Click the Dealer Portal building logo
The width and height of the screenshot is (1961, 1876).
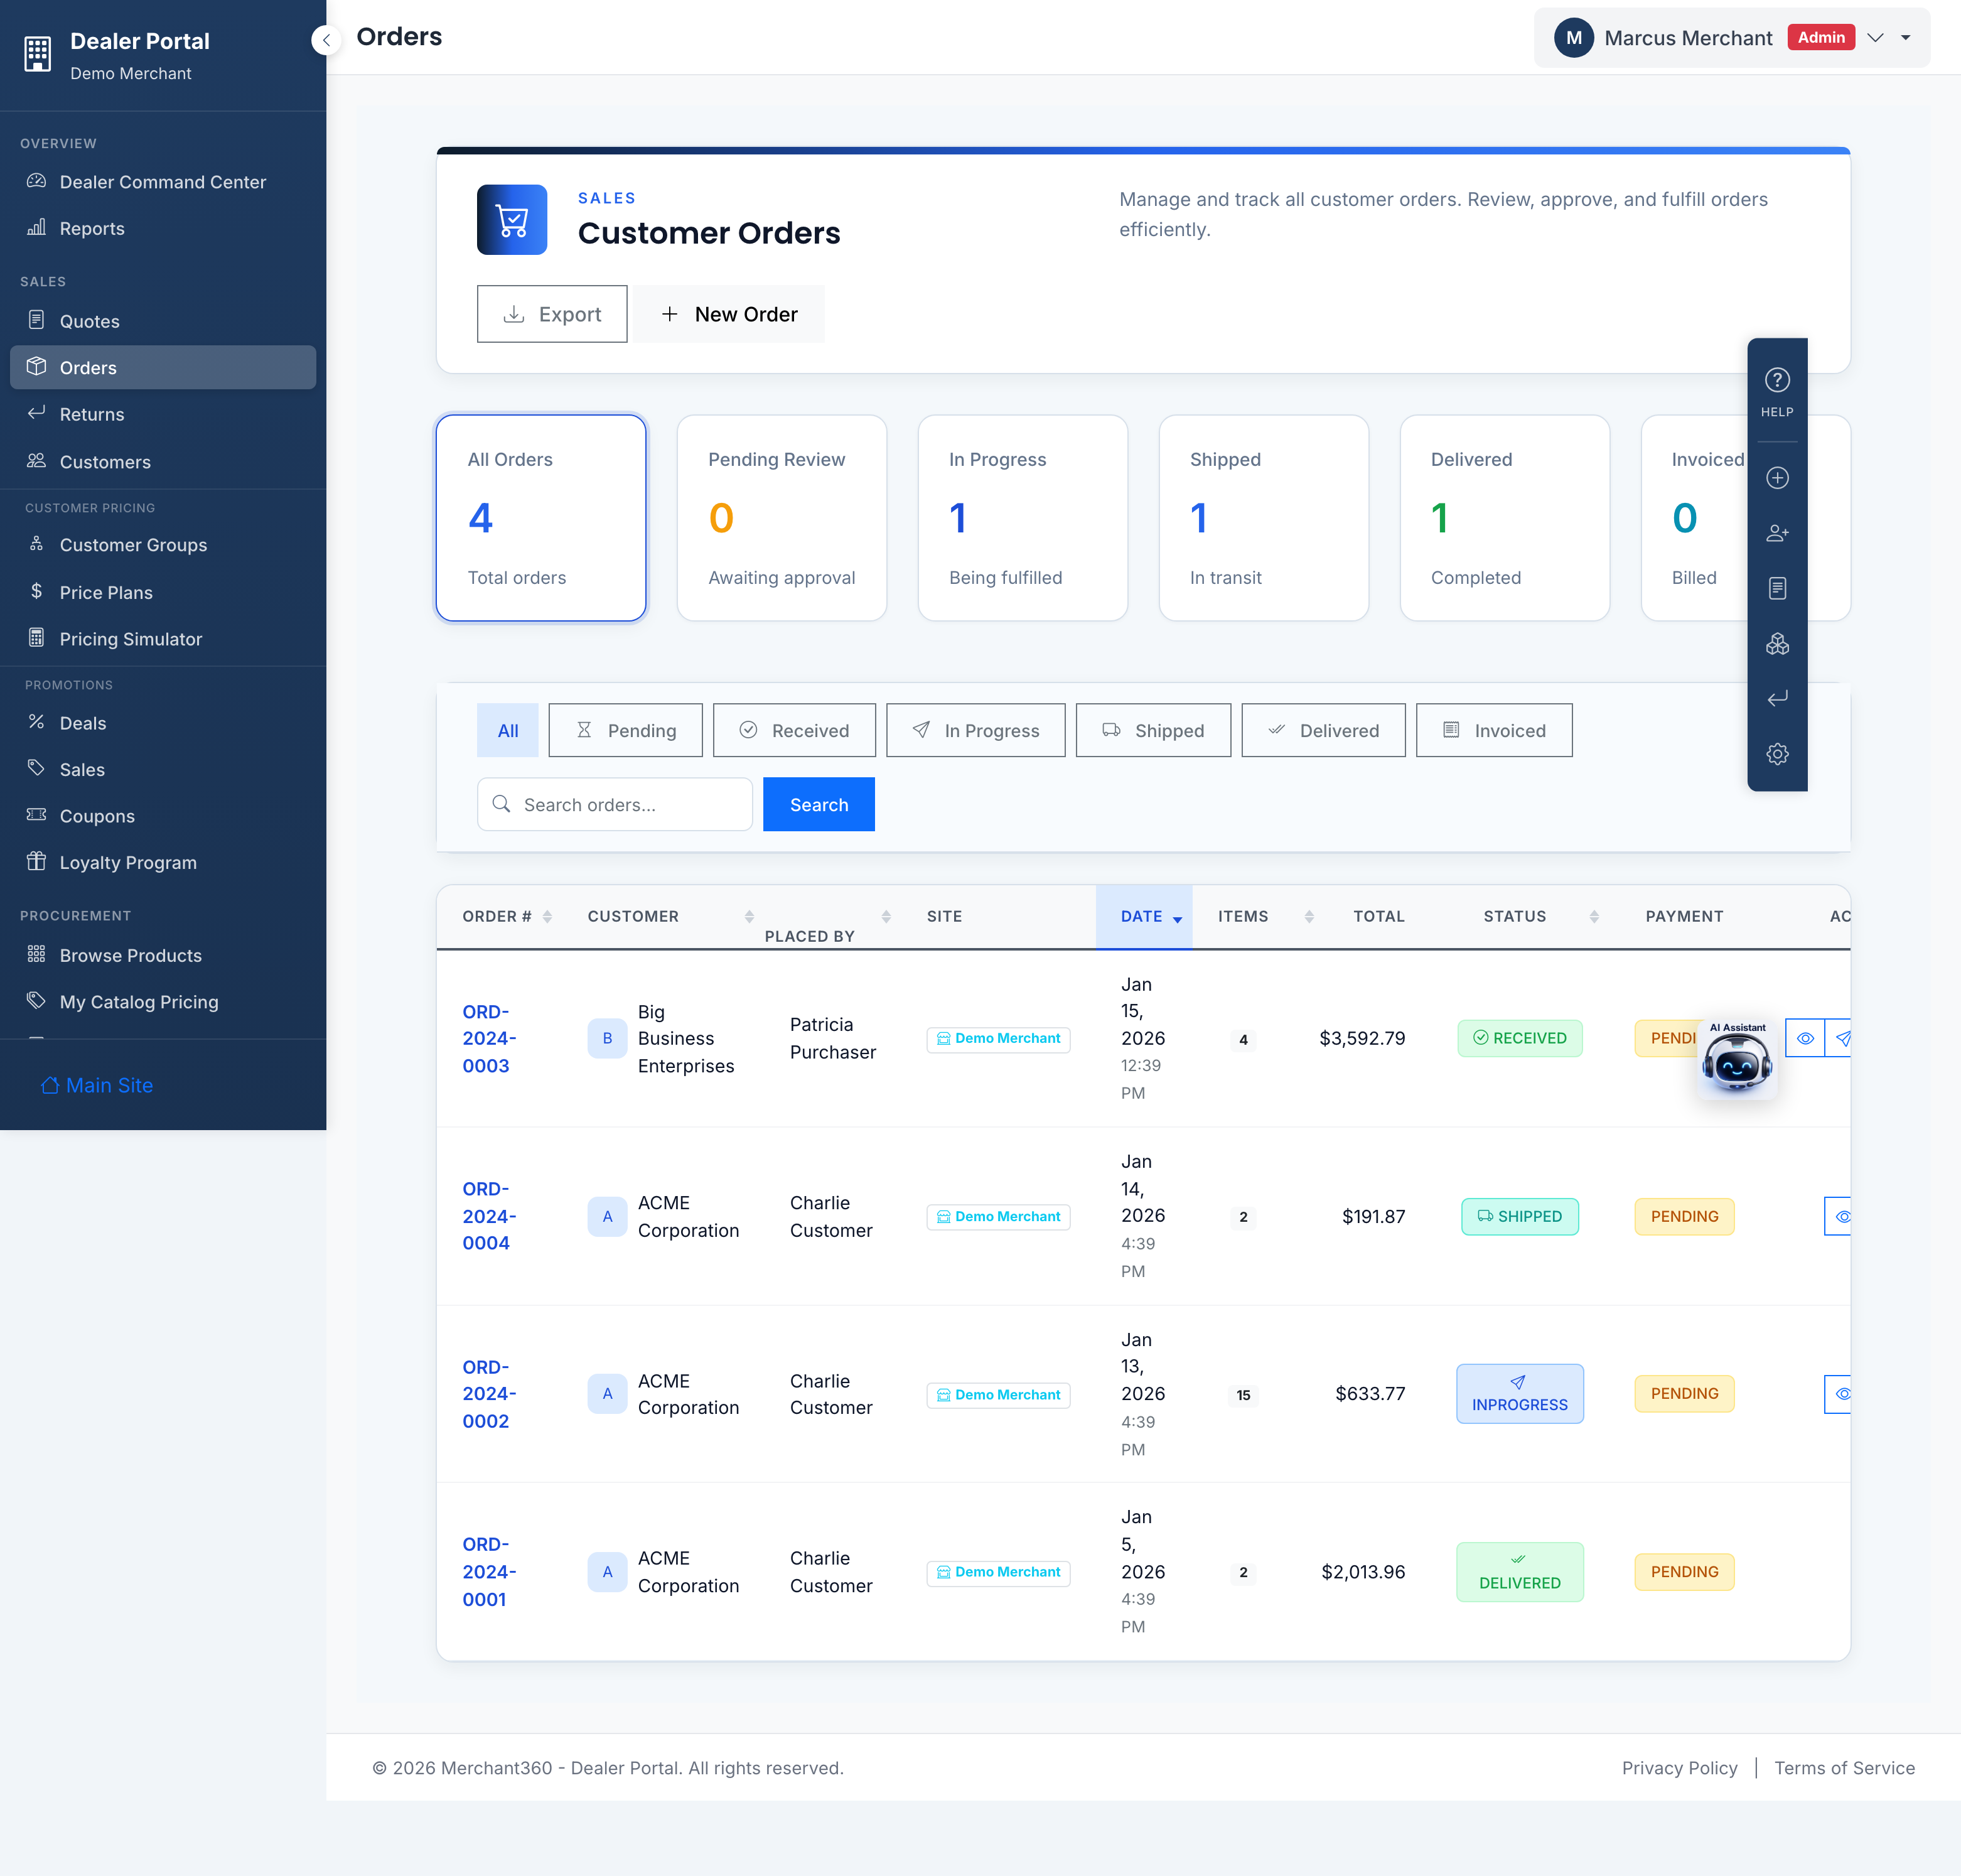pos(38,54)
